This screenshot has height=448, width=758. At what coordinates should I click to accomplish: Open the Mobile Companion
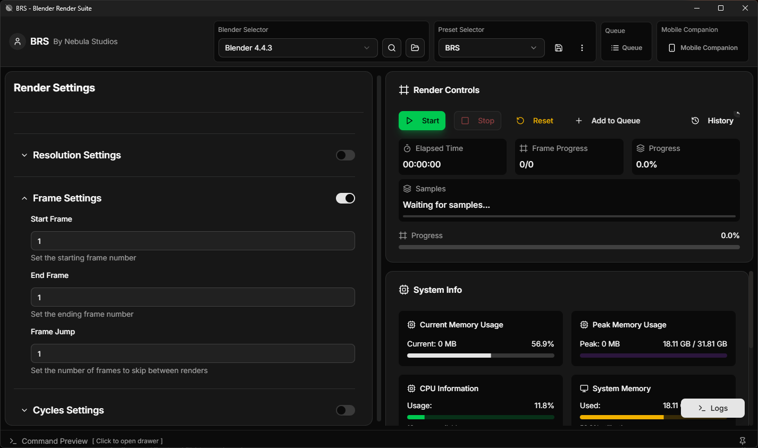(703, 48)
